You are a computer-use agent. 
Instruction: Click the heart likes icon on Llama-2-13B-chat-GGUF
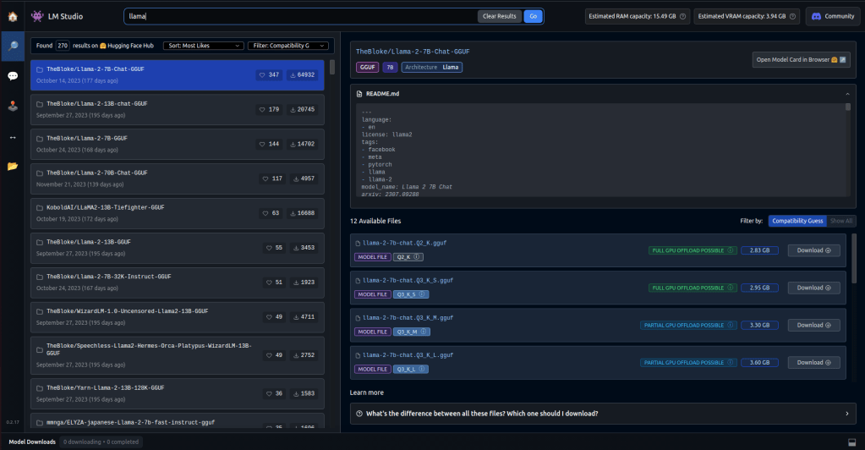coord(263,109)
